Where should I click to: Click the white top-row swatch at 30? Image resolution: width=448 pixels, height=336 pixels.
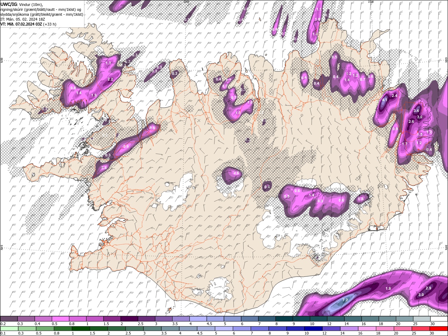(439, 319)
